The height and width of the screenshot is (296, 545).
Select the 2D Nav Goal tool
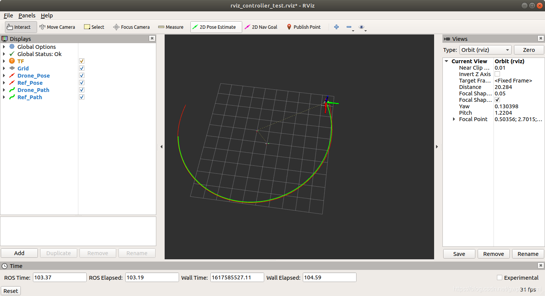coord(261,27)
